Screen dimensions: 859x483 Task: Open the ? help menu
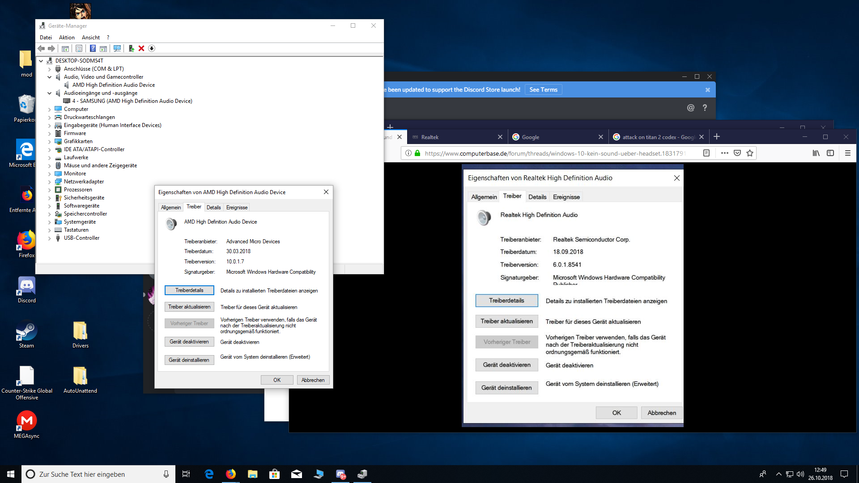coord(108,38)
